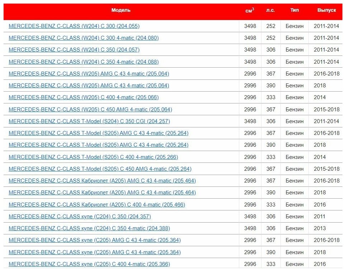Image resolution: width=346 pixels, height=272 pixels.
Task: Select year 2016 in the купе C205 C 400 row
Action: (x=320, y=264)
